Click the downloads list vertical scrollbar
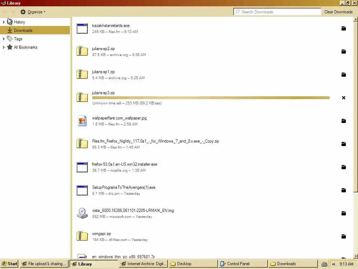 (356, 107)
